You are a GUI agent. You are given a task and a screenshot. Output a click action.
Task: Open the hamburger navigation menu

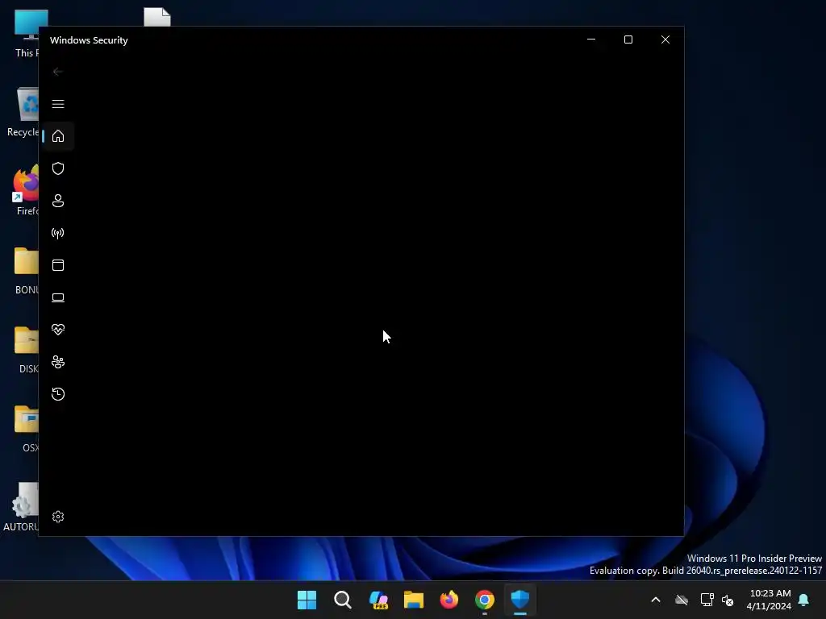[x=58, y=104]
